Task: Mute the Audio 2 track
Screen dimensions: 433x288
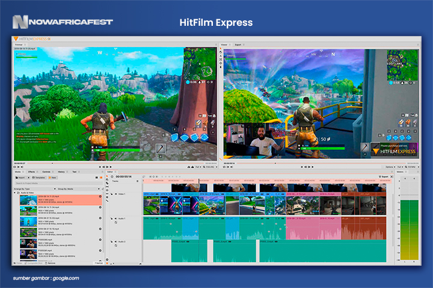Action: coord(115,242)
